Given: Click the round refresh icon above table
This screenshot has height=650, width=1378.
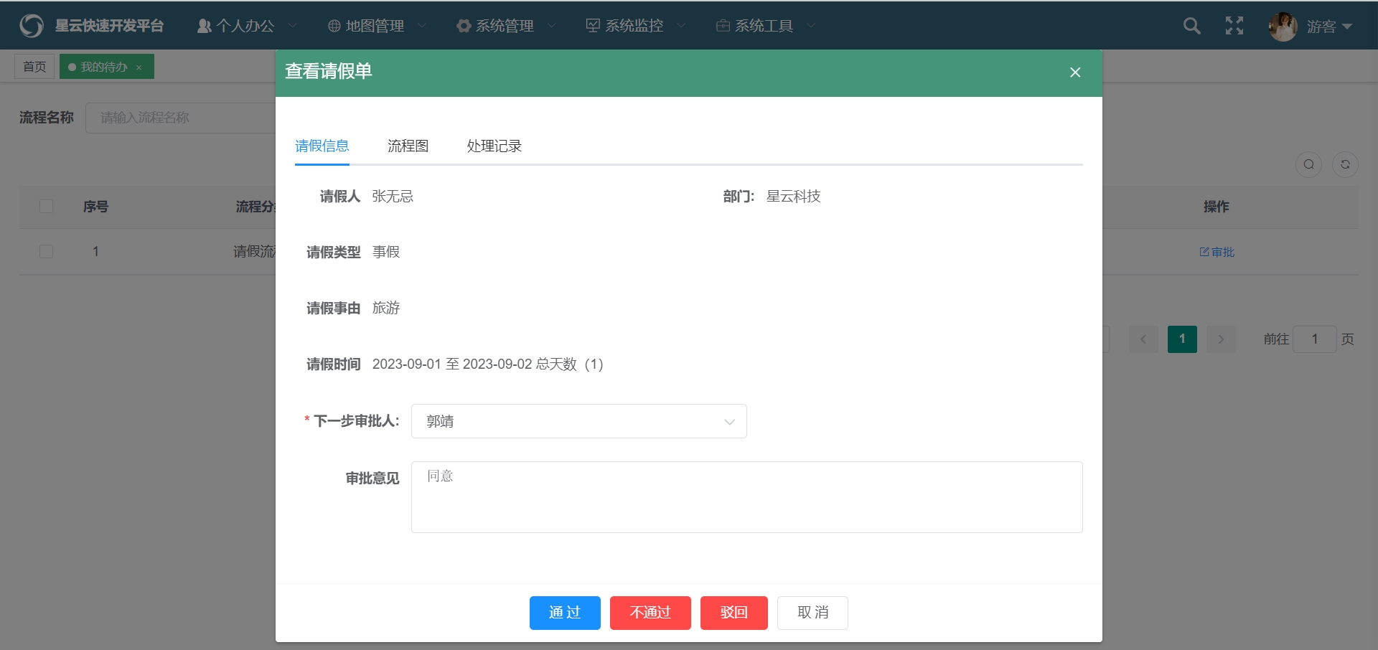Looking at the screenshot, I should pyautogui.click(x=1345, y=164).
